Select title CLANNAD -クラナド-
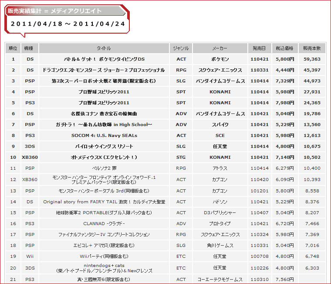Screen dimensions: 331x284 pos(104,223)
